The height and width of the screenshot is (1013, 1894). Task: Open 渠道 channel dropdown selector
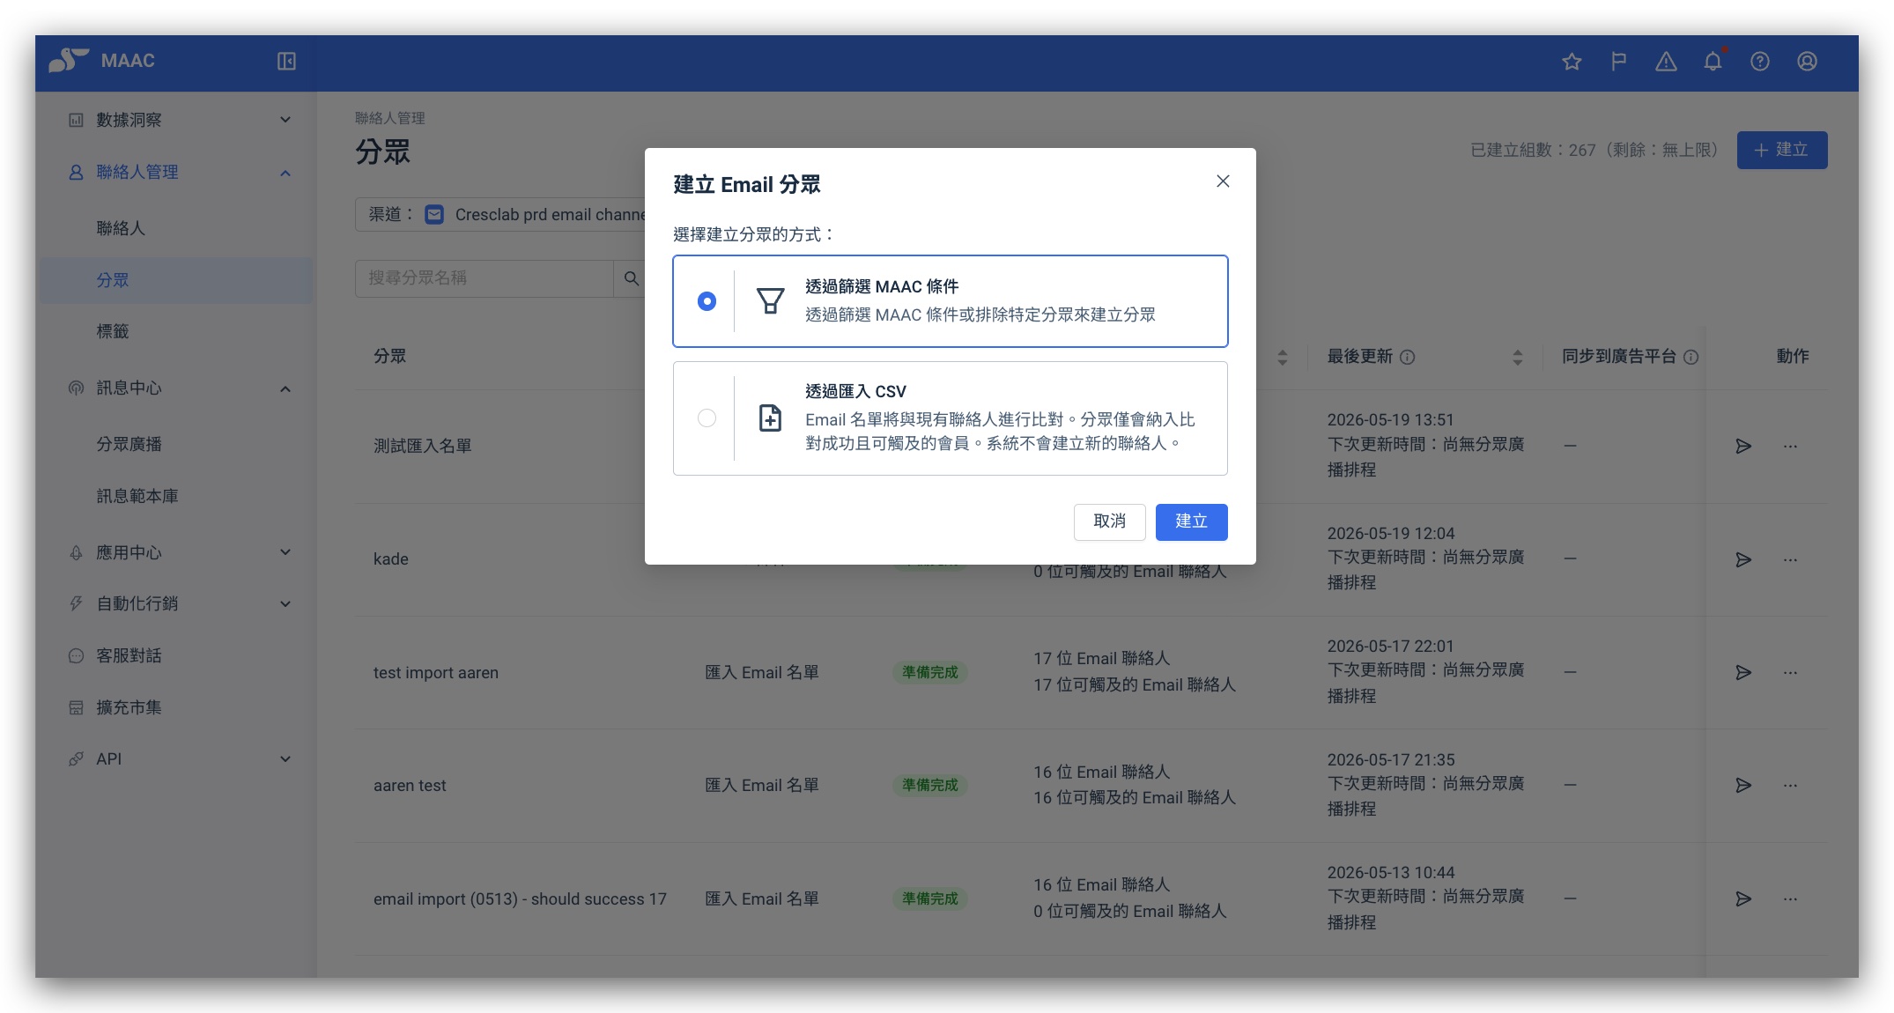501,215
